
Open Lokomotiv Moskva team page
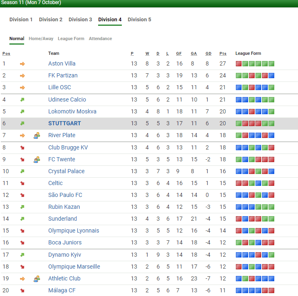[72, 111]
